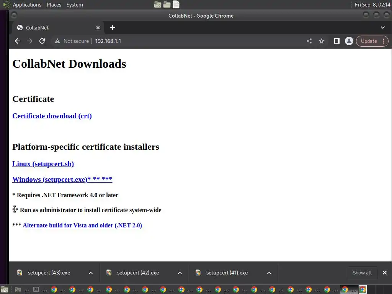Switch to the terminal window in taskbar
Screen dimensions: 392x294
point(40,290)
